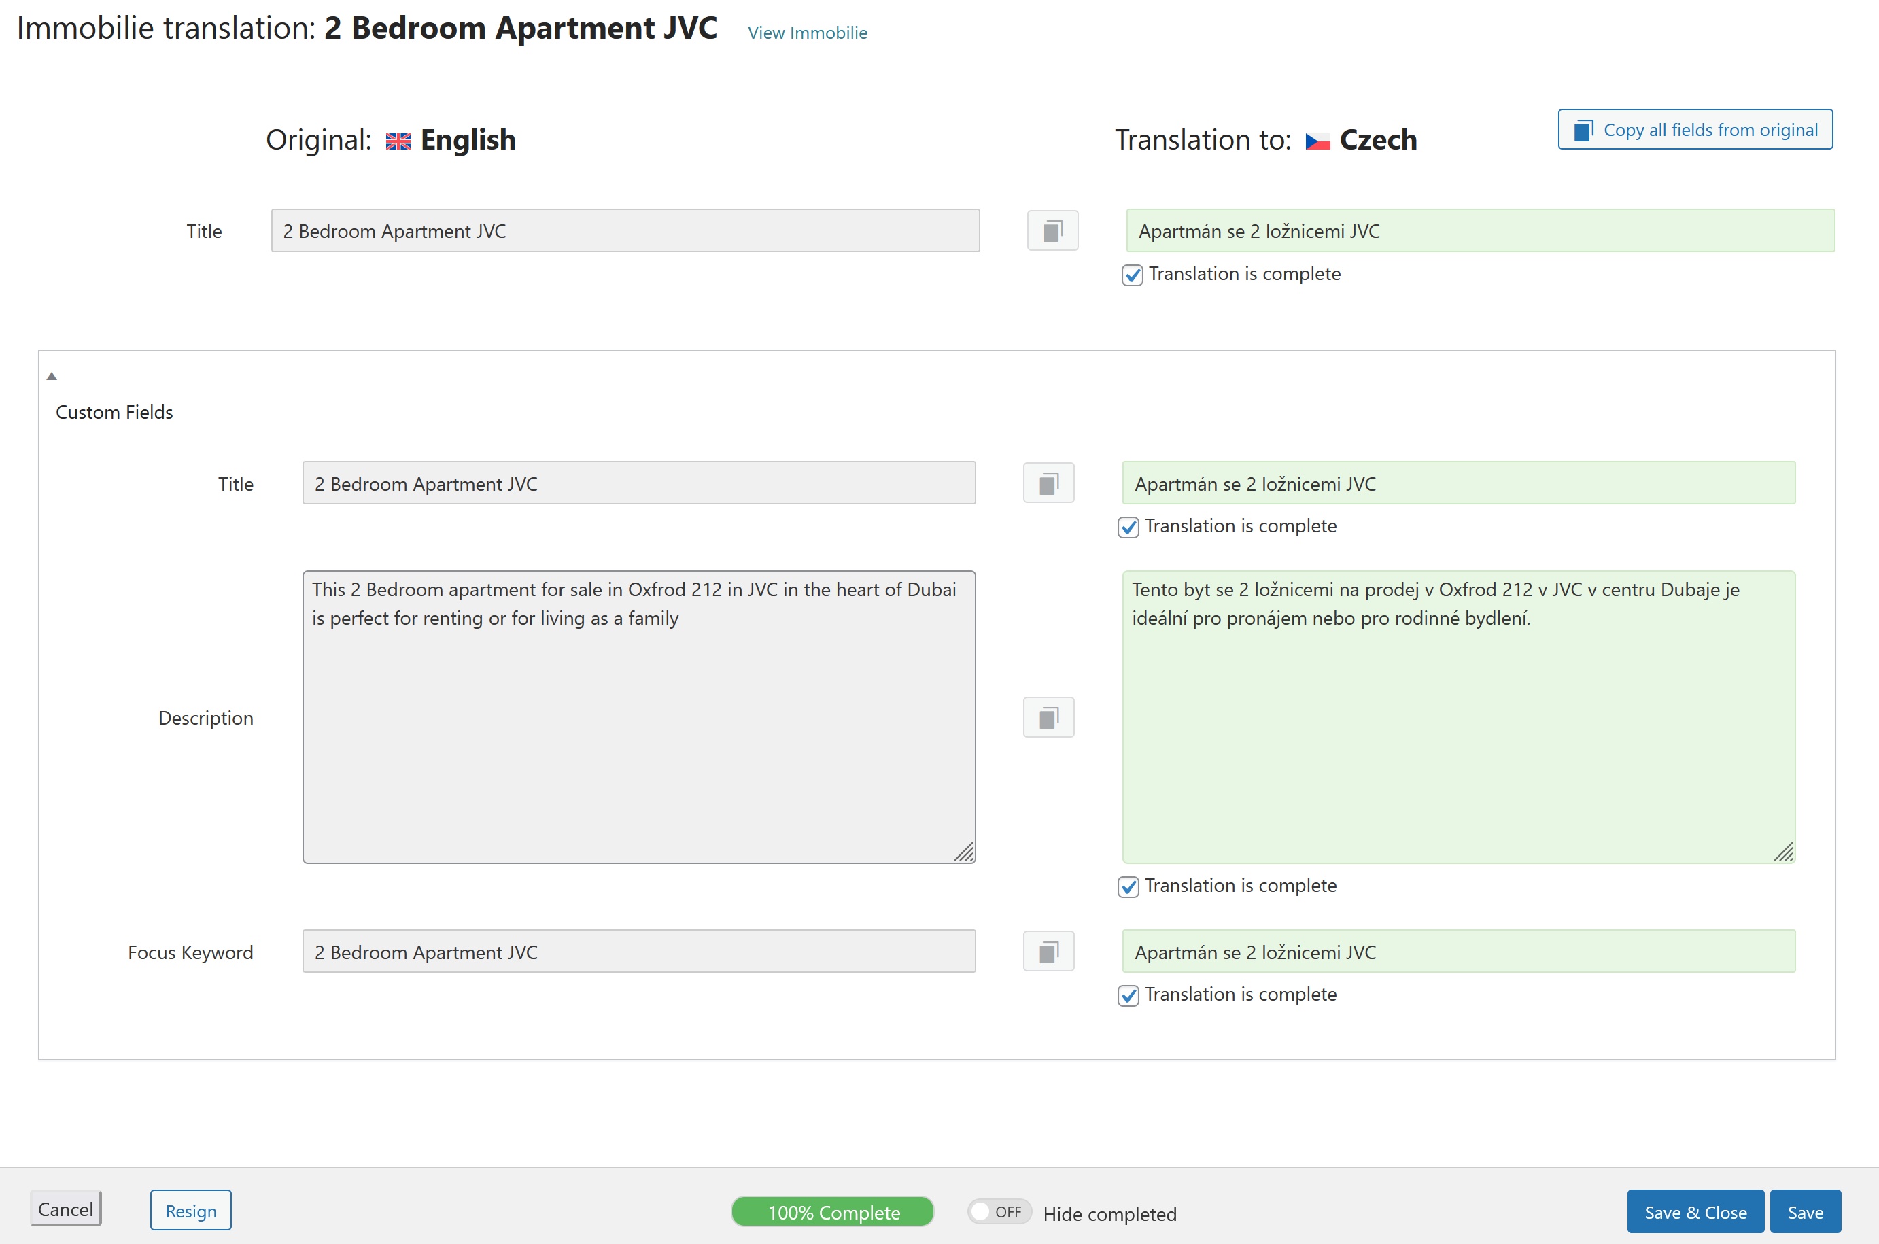Click the 100% Complete progress bar
The width and height of the screenshot is (1879, 1244).
click(x=832, y=1211)
